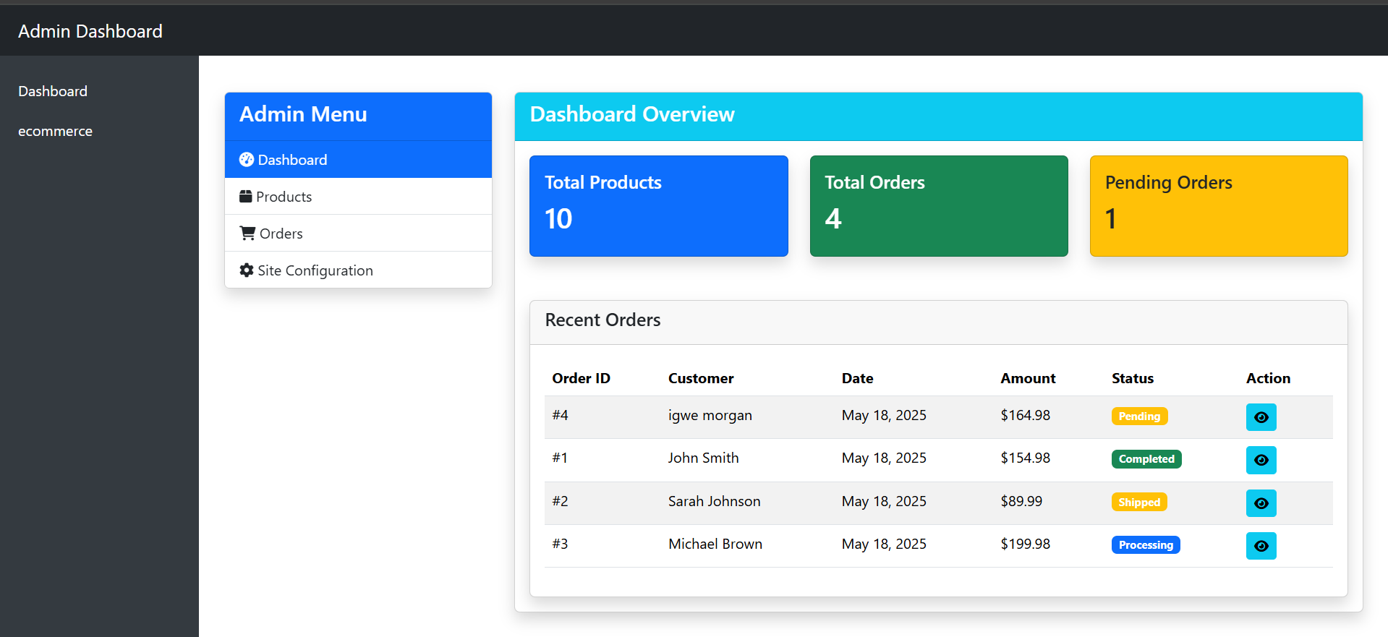This screenshot has width=1388, height=637.
Task: Go to Dashboard in the left sidebar
Action: coord(53,91)
